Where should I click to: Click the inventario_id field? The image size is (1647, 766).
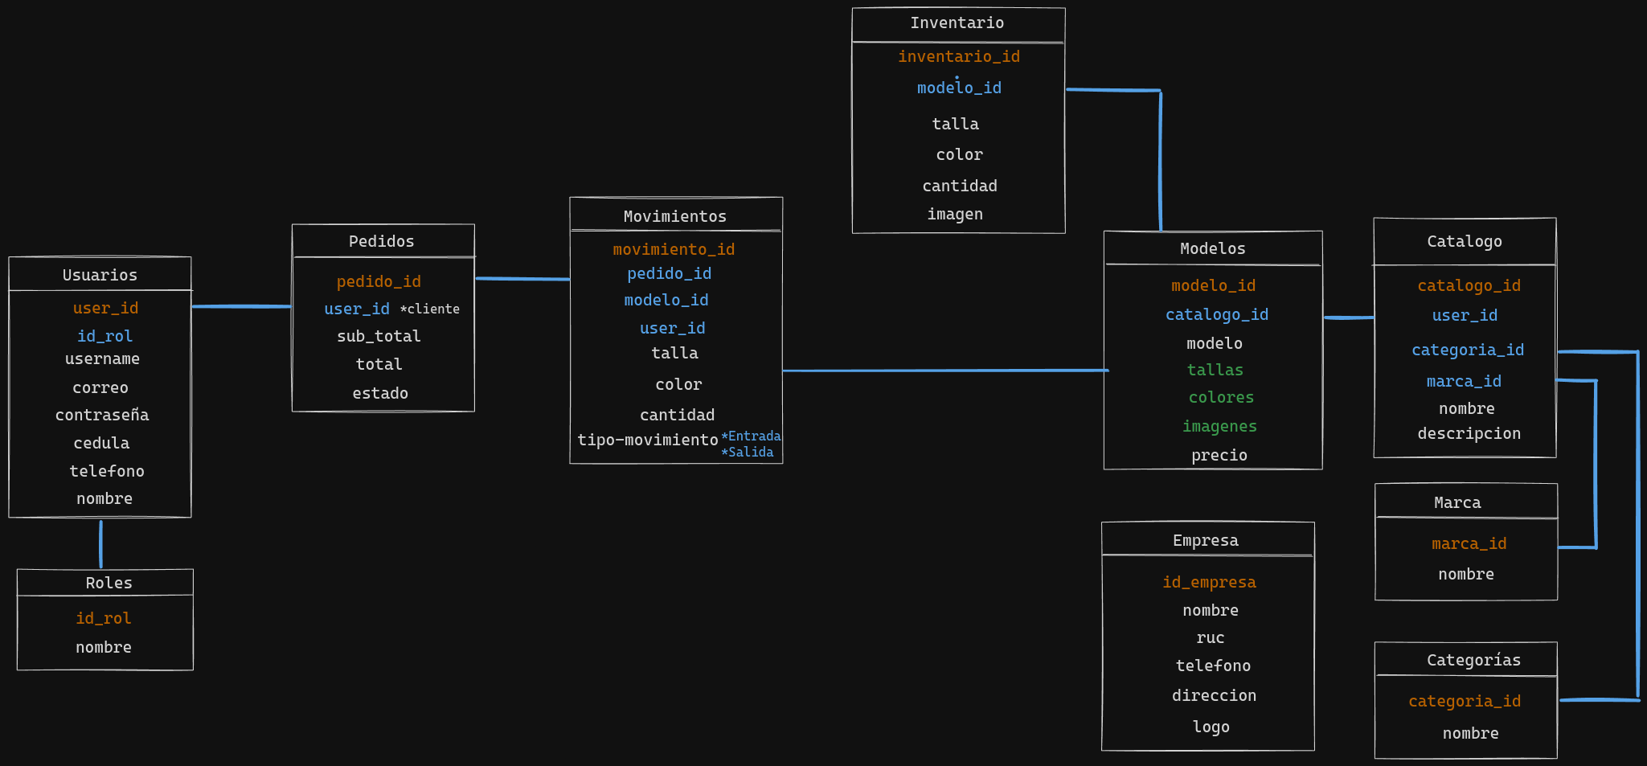[x=959, y=56]
